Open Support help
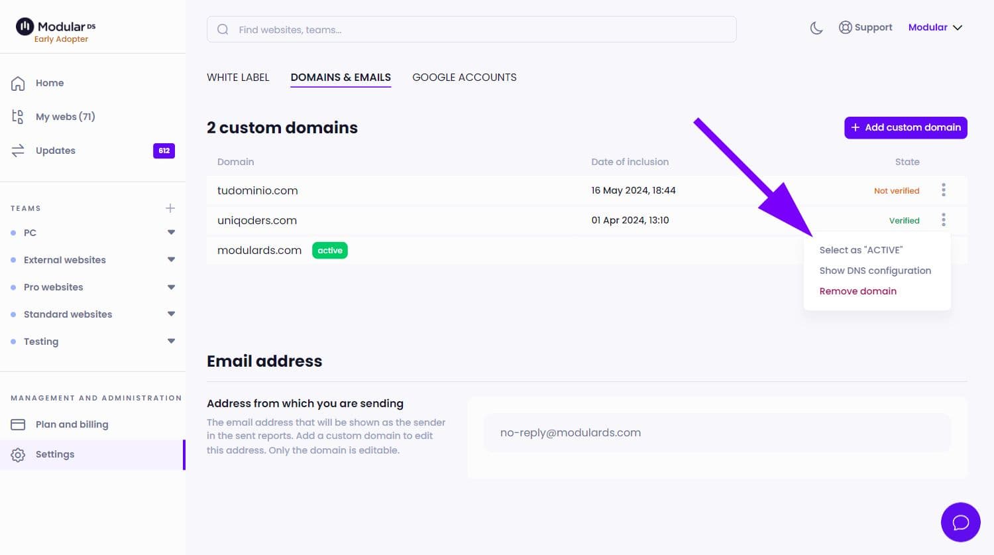Screen dimensions: 994x555 (865, 27)
